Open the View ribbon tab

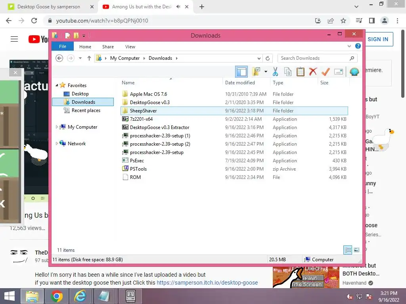(x=130, y=47)
